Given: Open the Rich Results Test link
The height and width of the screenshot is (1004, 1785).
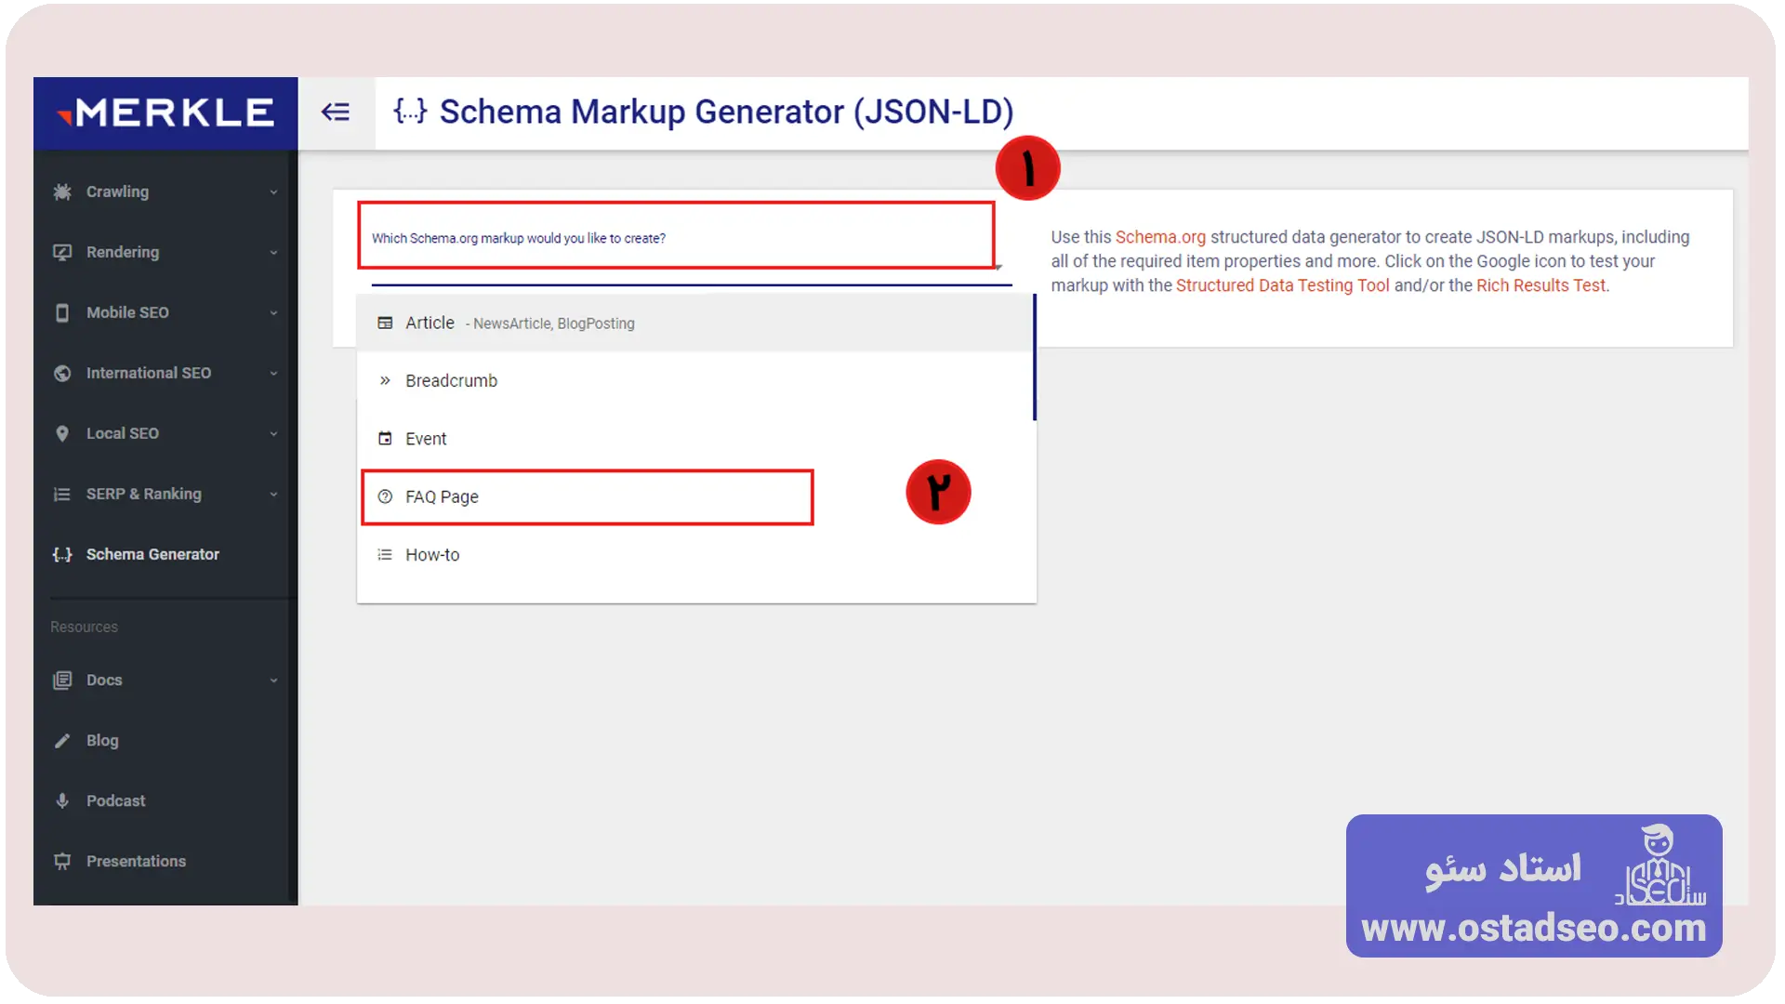Looking at the screenshot, I should (x=1540, y=285).
